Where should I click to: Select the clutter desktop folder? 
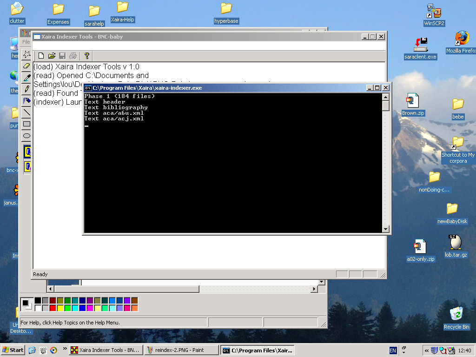pyautogui.click(x=17, y=13)
